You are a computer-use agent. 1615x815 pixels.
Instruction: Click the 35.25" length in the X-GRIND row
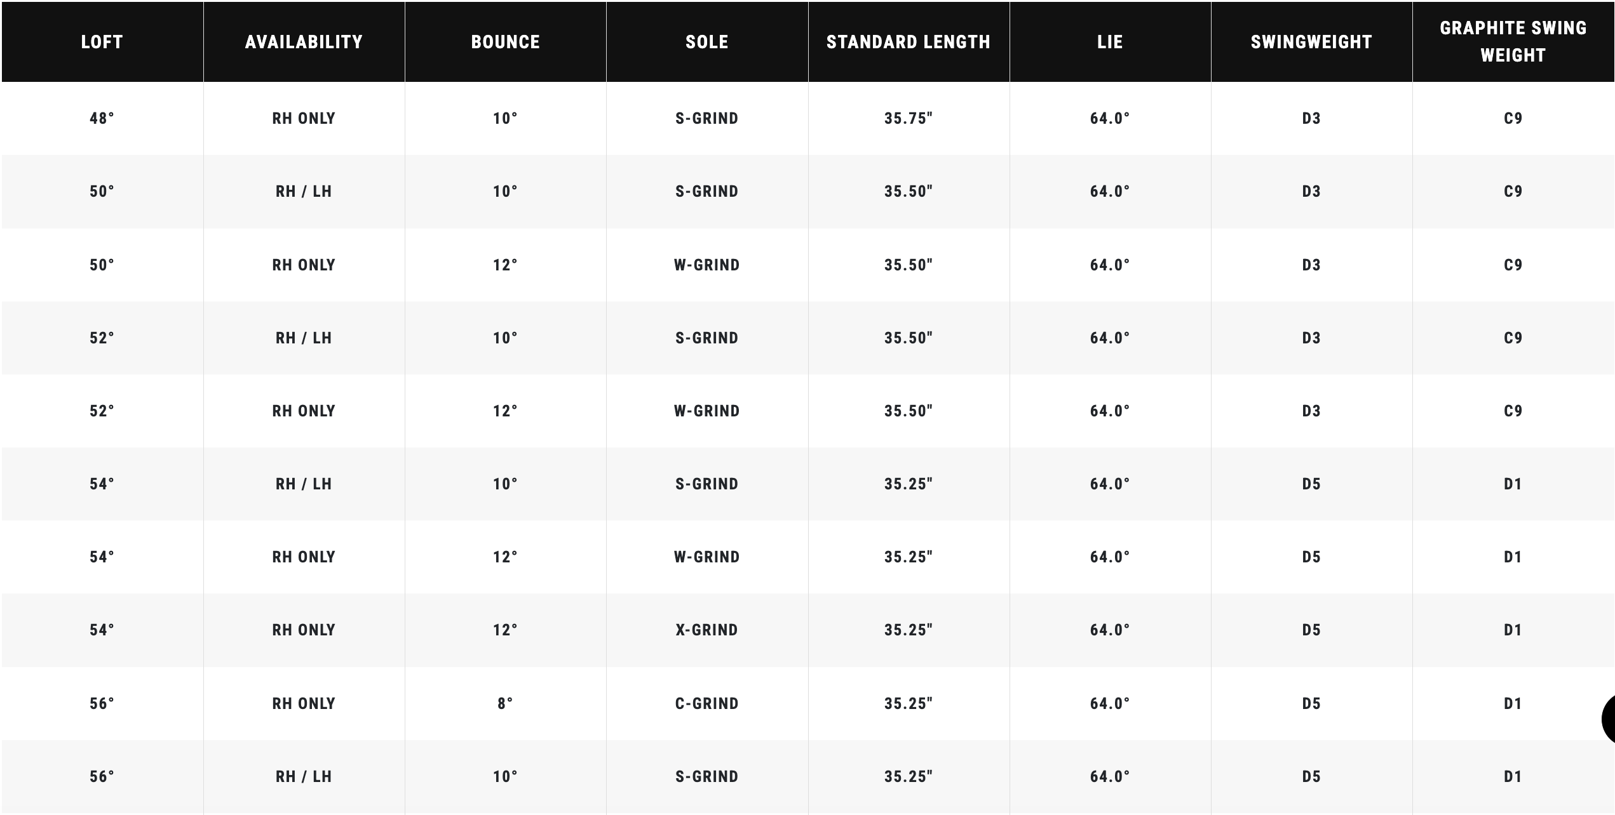(x=908, y=630)
